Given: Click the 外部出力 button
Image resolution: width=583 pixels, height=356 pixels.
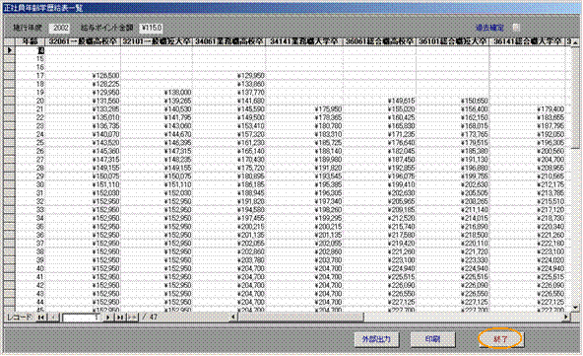Looking at the screenshot, I should (x=376, y=339).
